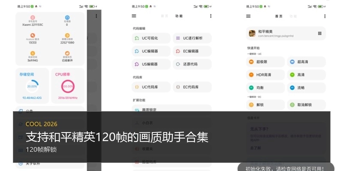Click the COOL 2026 label

pos(42,124)
